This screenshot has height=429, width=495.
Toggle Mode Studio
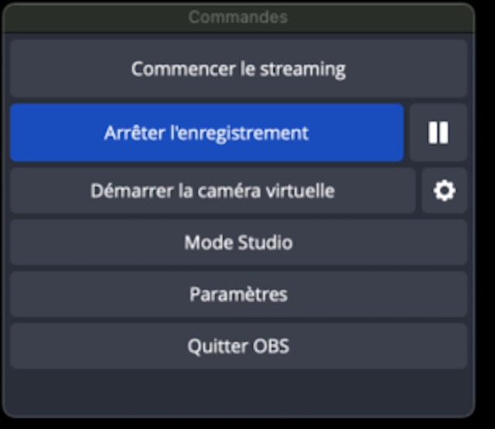pyautogui.click(x=238, y=243)
